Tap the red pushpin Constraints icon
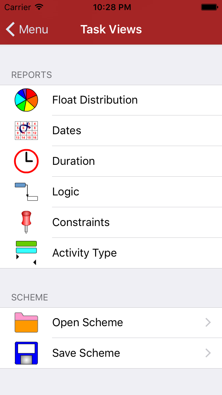Screen dimensions: 222x395 click(26, 222)
